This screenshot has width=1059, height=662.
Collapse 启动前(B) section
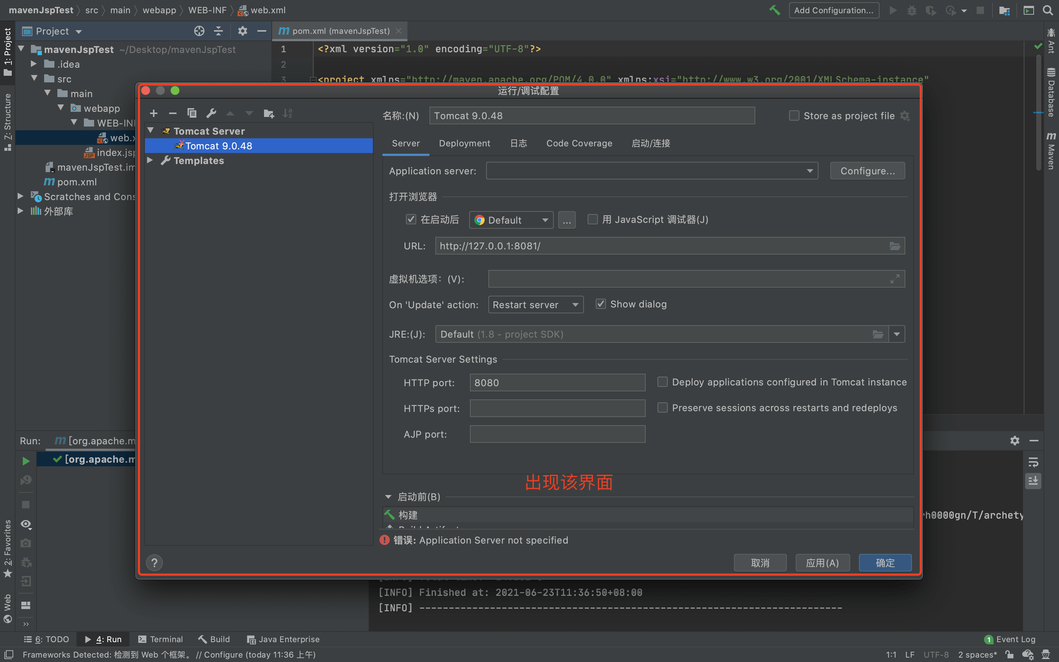click(388, 497)
